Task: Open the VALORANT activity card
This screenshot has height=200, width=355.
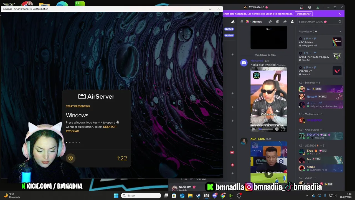Action: click(x=320, y=71)
